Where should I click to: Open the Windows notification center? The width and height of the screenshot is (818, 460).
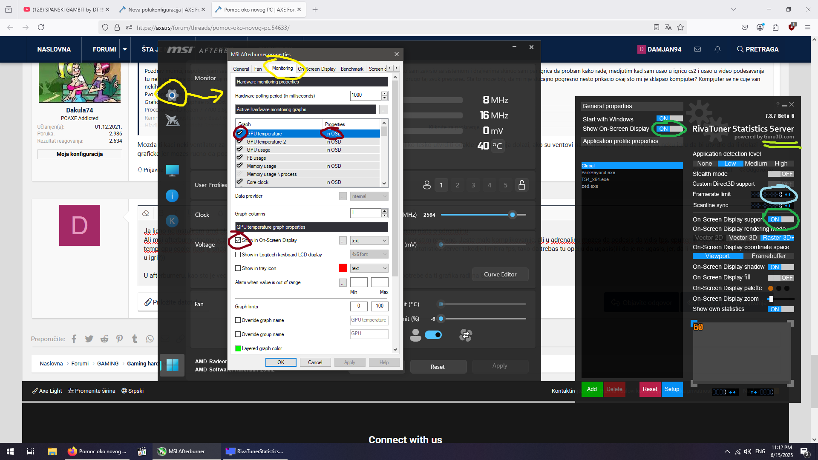pyautogui.click(x=805, y=451)
